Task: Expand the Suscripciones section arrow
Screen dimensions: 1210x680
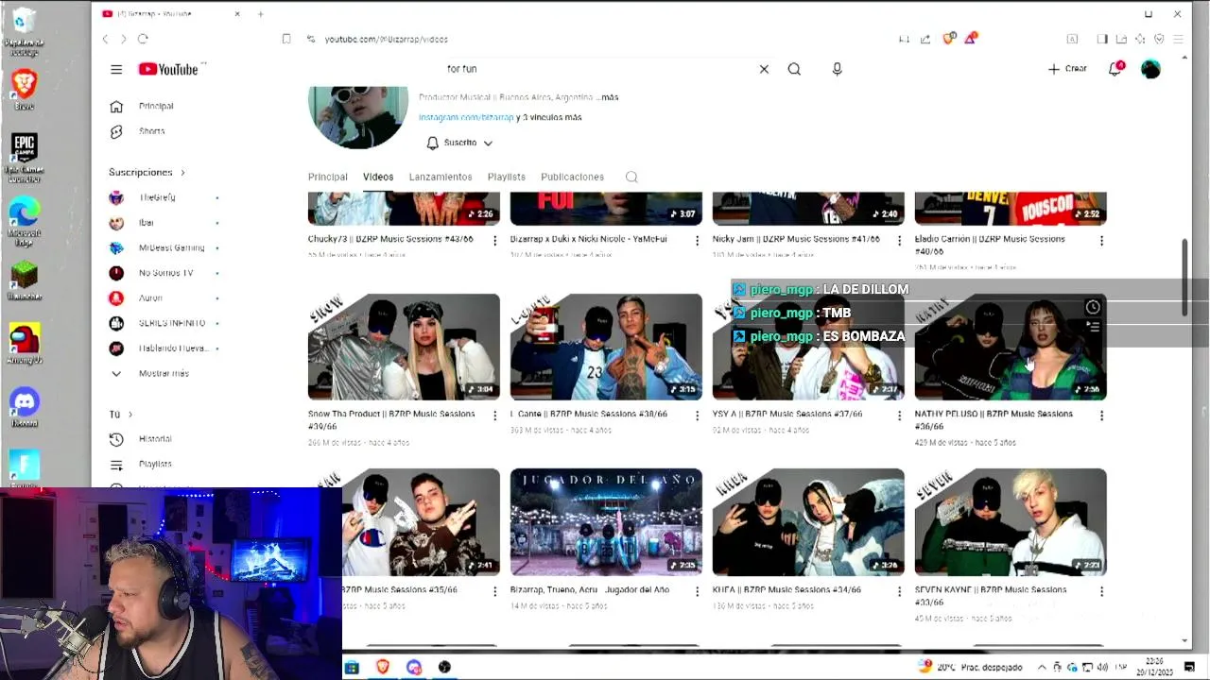Action: (182, 173)
